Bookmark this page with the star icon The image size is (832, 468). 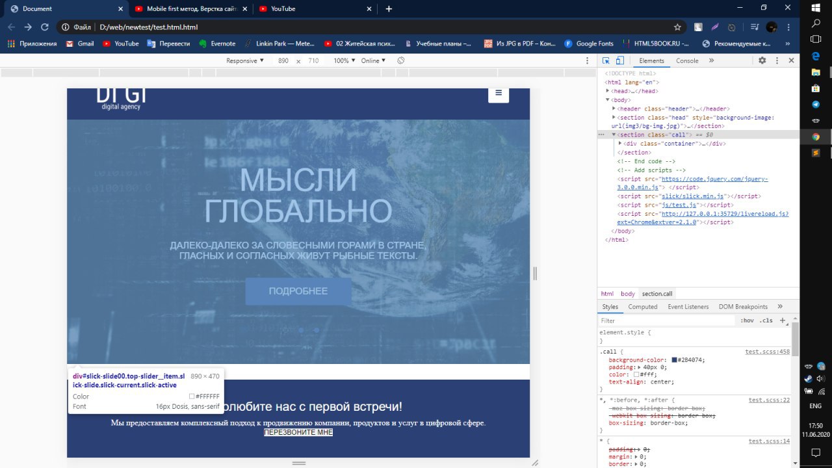tap(677, 27)
